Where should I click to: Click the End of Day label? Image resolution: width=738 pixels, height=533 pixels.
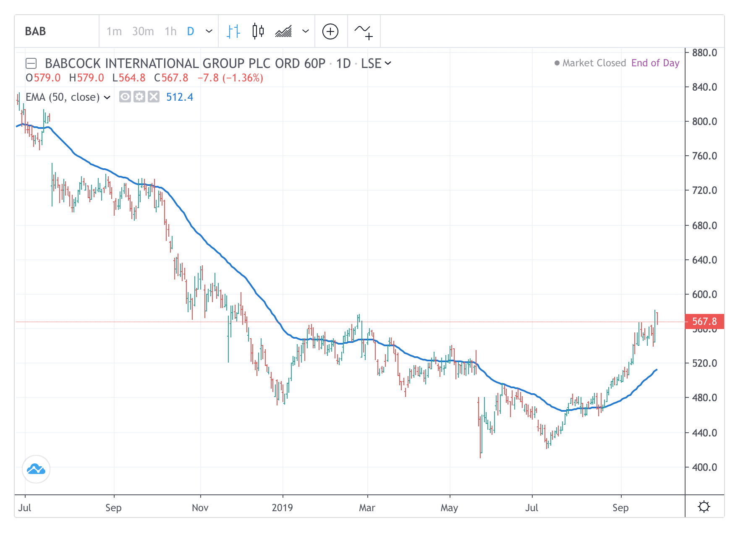(655, 63)
